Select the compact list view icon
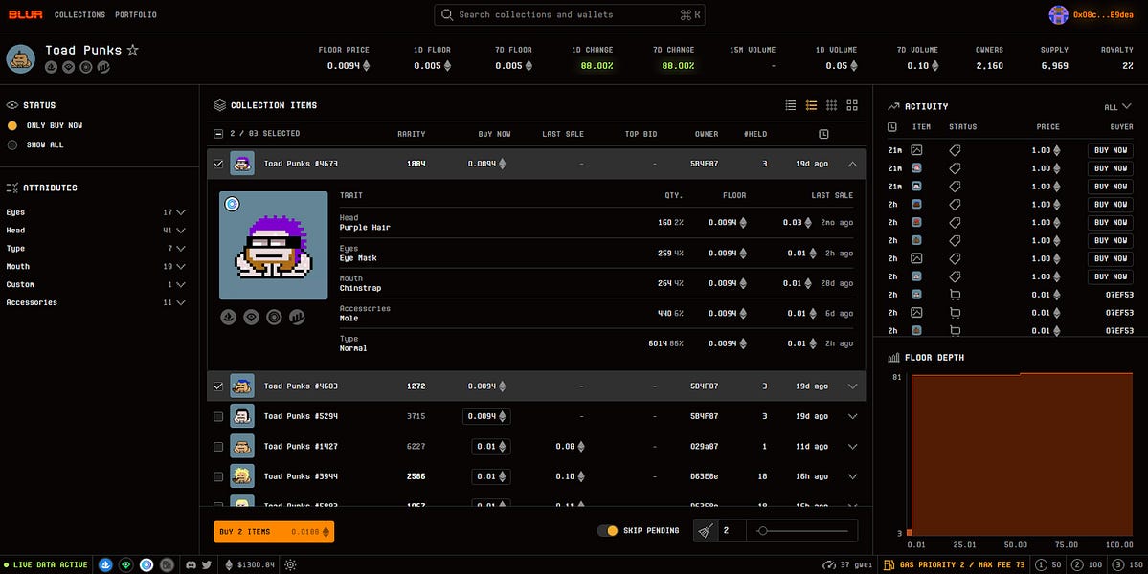 [790, 105]
